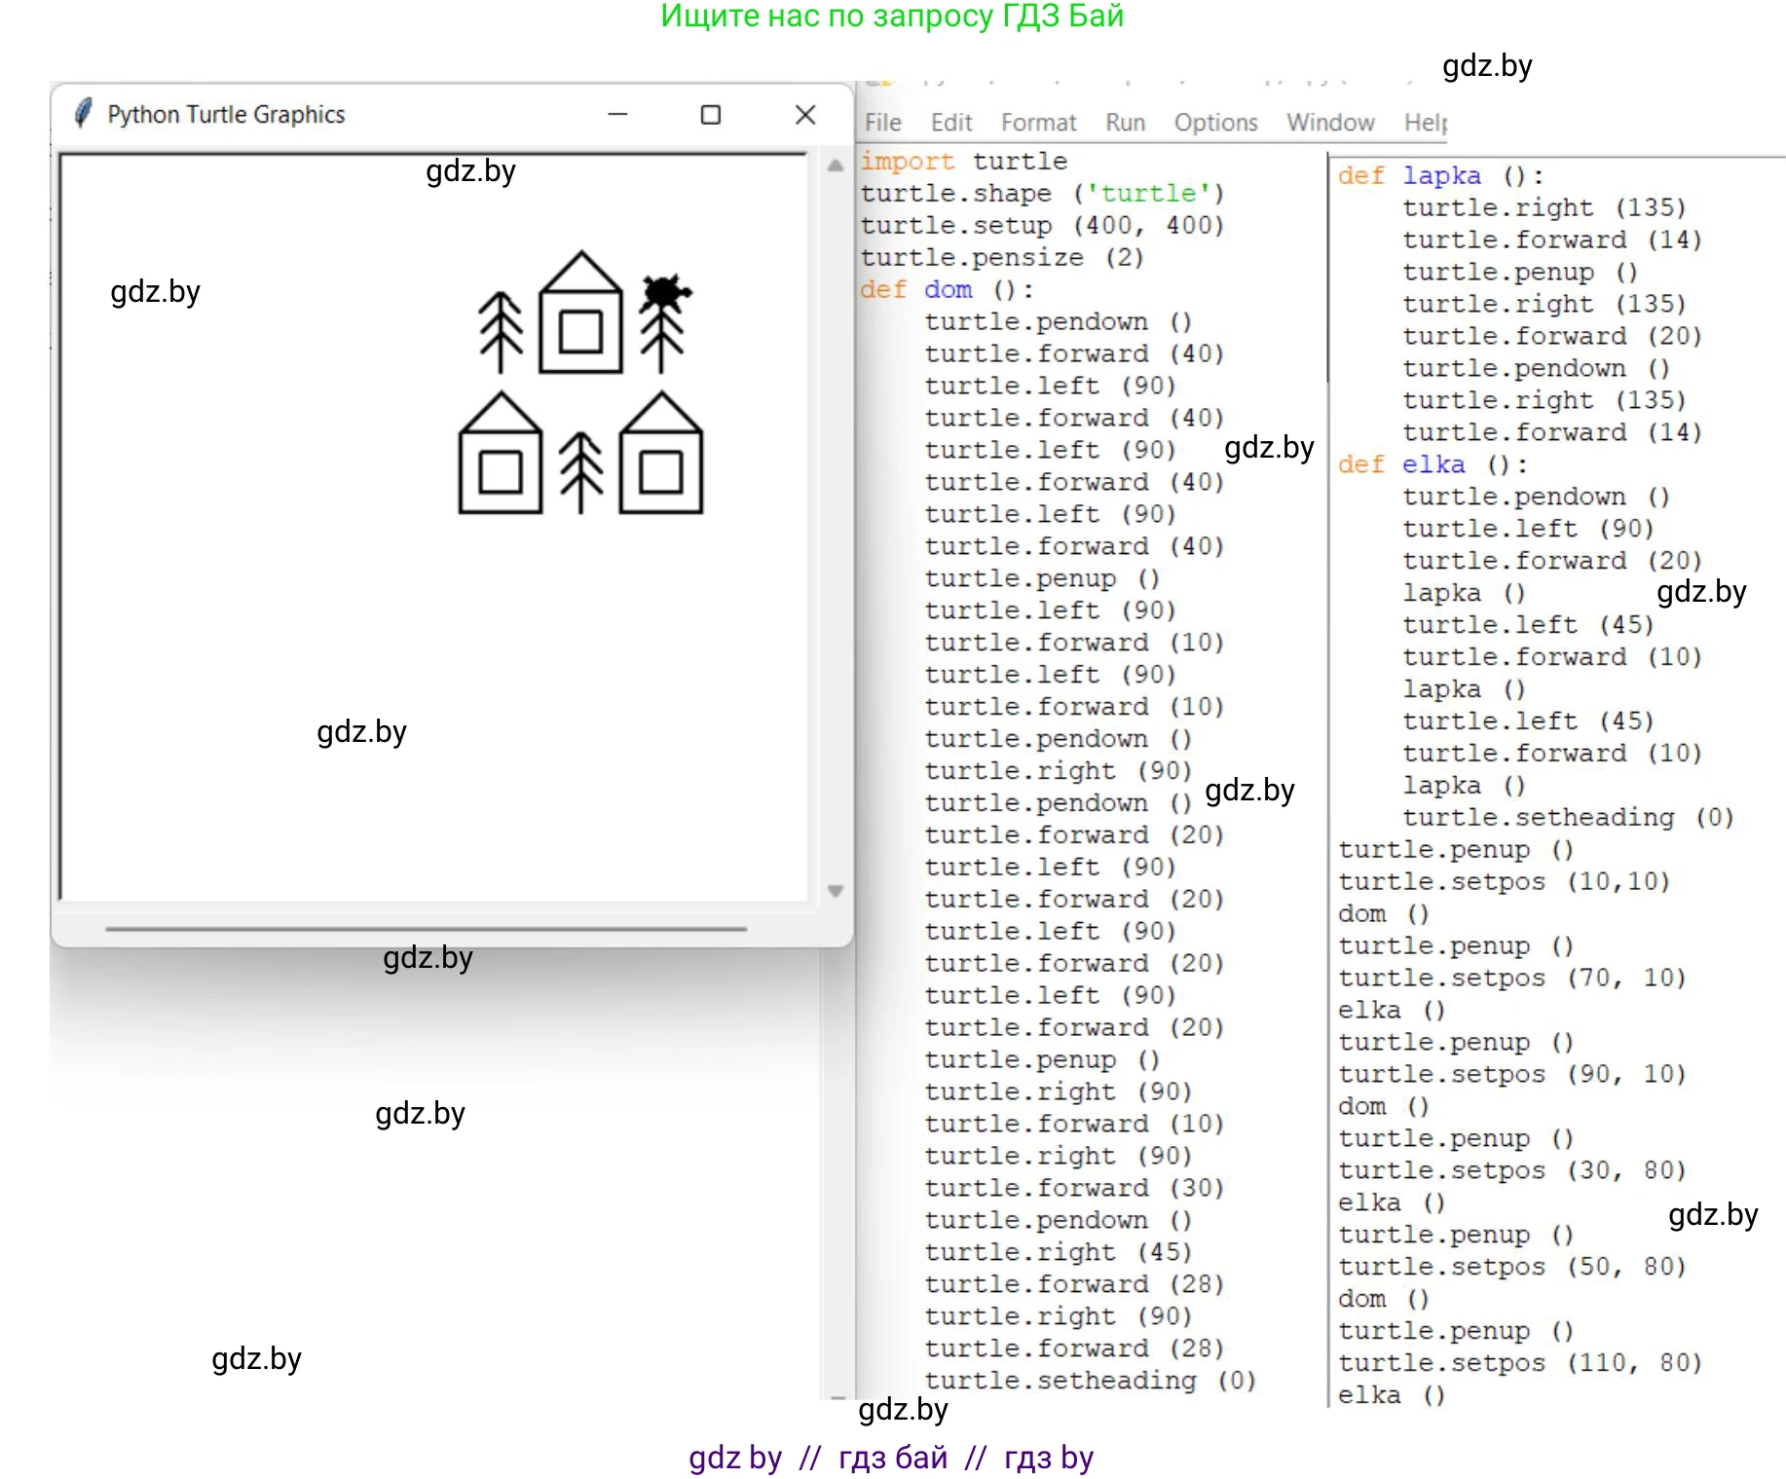
Task: Click the black turtle cursor on canvas
Action: click(664, 291)
